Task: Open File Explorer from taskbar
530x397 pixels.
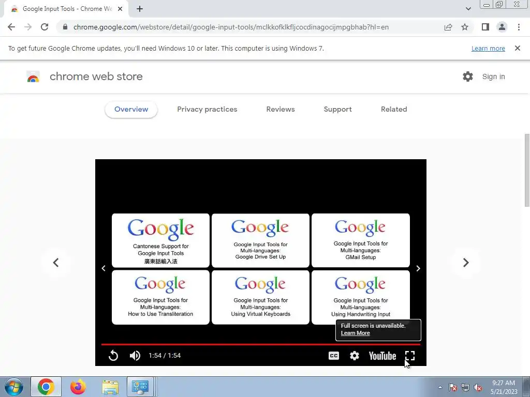Action: tap(110, 387)
